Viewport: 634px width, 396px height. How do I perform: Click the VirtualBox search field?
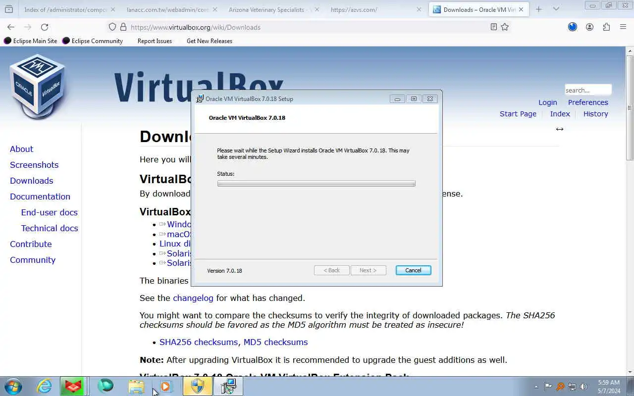[x=588, y=90]
